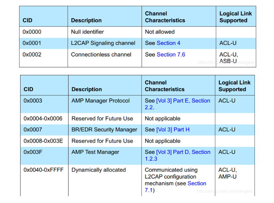Click the AMP Test Manager description
Image resolution: width=274 pixels, height=203 pixels.
tap(95, 152)
